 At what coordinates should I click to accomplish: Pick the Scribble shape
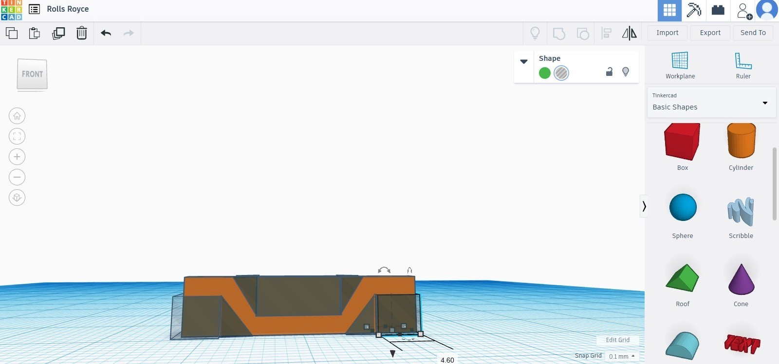click(x=741, y=212)
